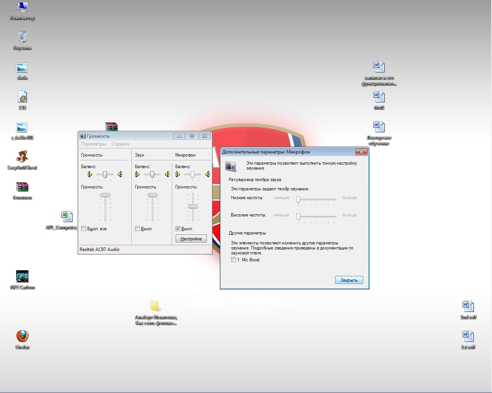Open the Справка menu

(120, 144)
